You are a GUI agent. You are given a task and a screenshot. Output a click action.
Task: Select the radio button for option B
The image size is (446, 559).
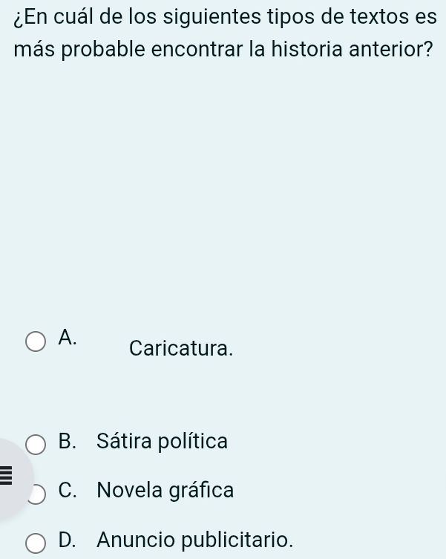[36, 445]
